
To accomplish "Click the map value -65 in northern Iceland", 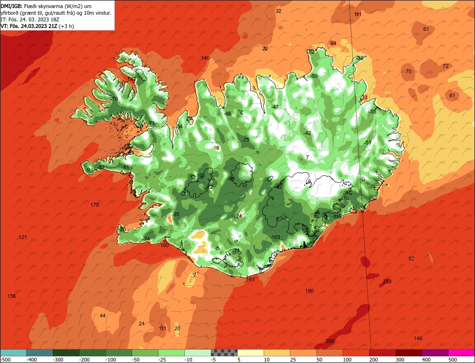I will (228, 114).
